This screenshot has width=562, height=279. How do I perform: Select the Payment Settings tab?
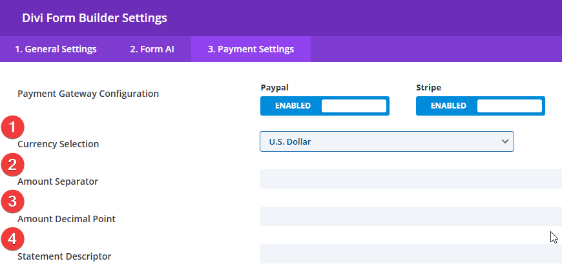point(251,49)
